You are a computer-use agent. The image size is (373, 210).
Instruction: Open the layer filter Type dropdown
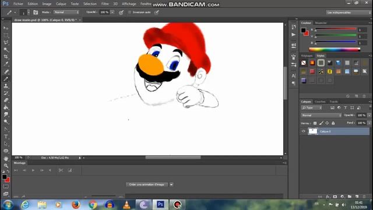[312, 108]
